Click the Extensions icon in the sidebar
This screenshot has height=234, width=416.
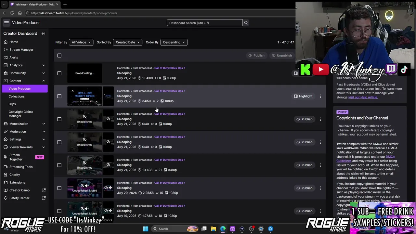(6, 182)
